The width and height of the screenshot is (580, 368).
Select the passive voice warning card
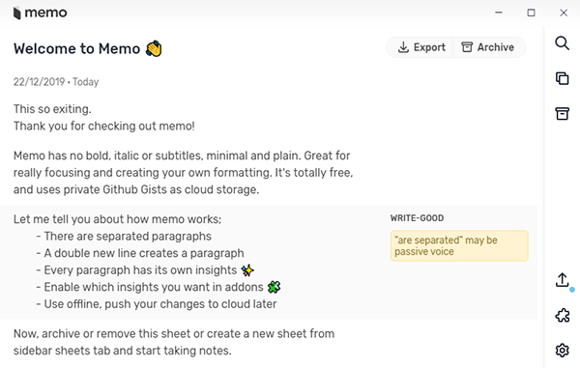pyautogui.click(x=459, y=245)
